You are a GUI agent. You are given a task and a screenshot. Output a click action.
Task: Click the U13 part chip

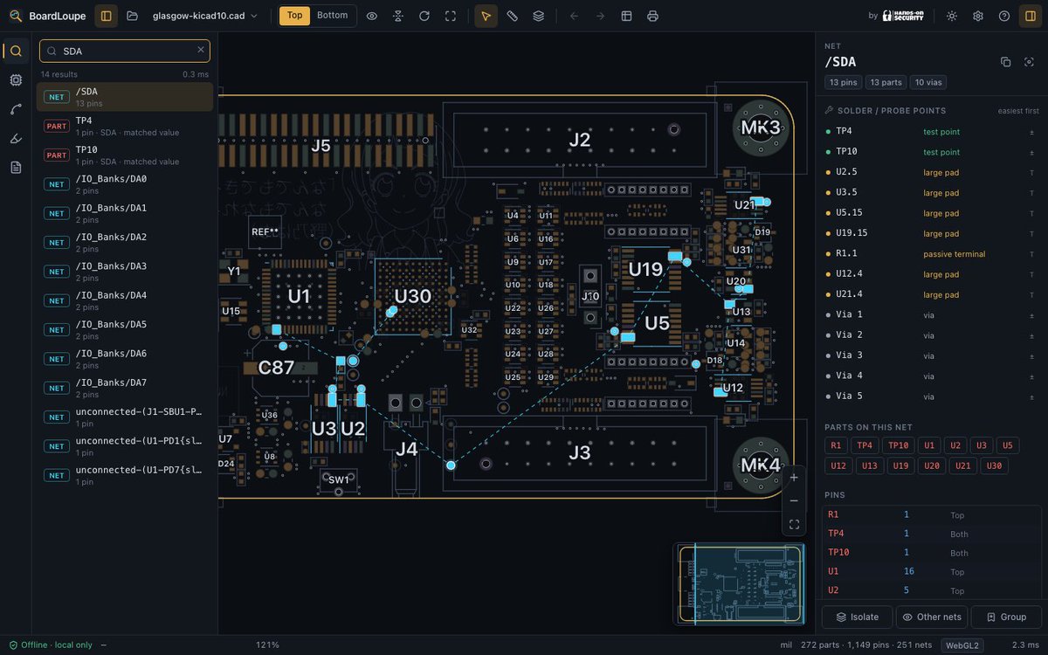click(868, 465)
